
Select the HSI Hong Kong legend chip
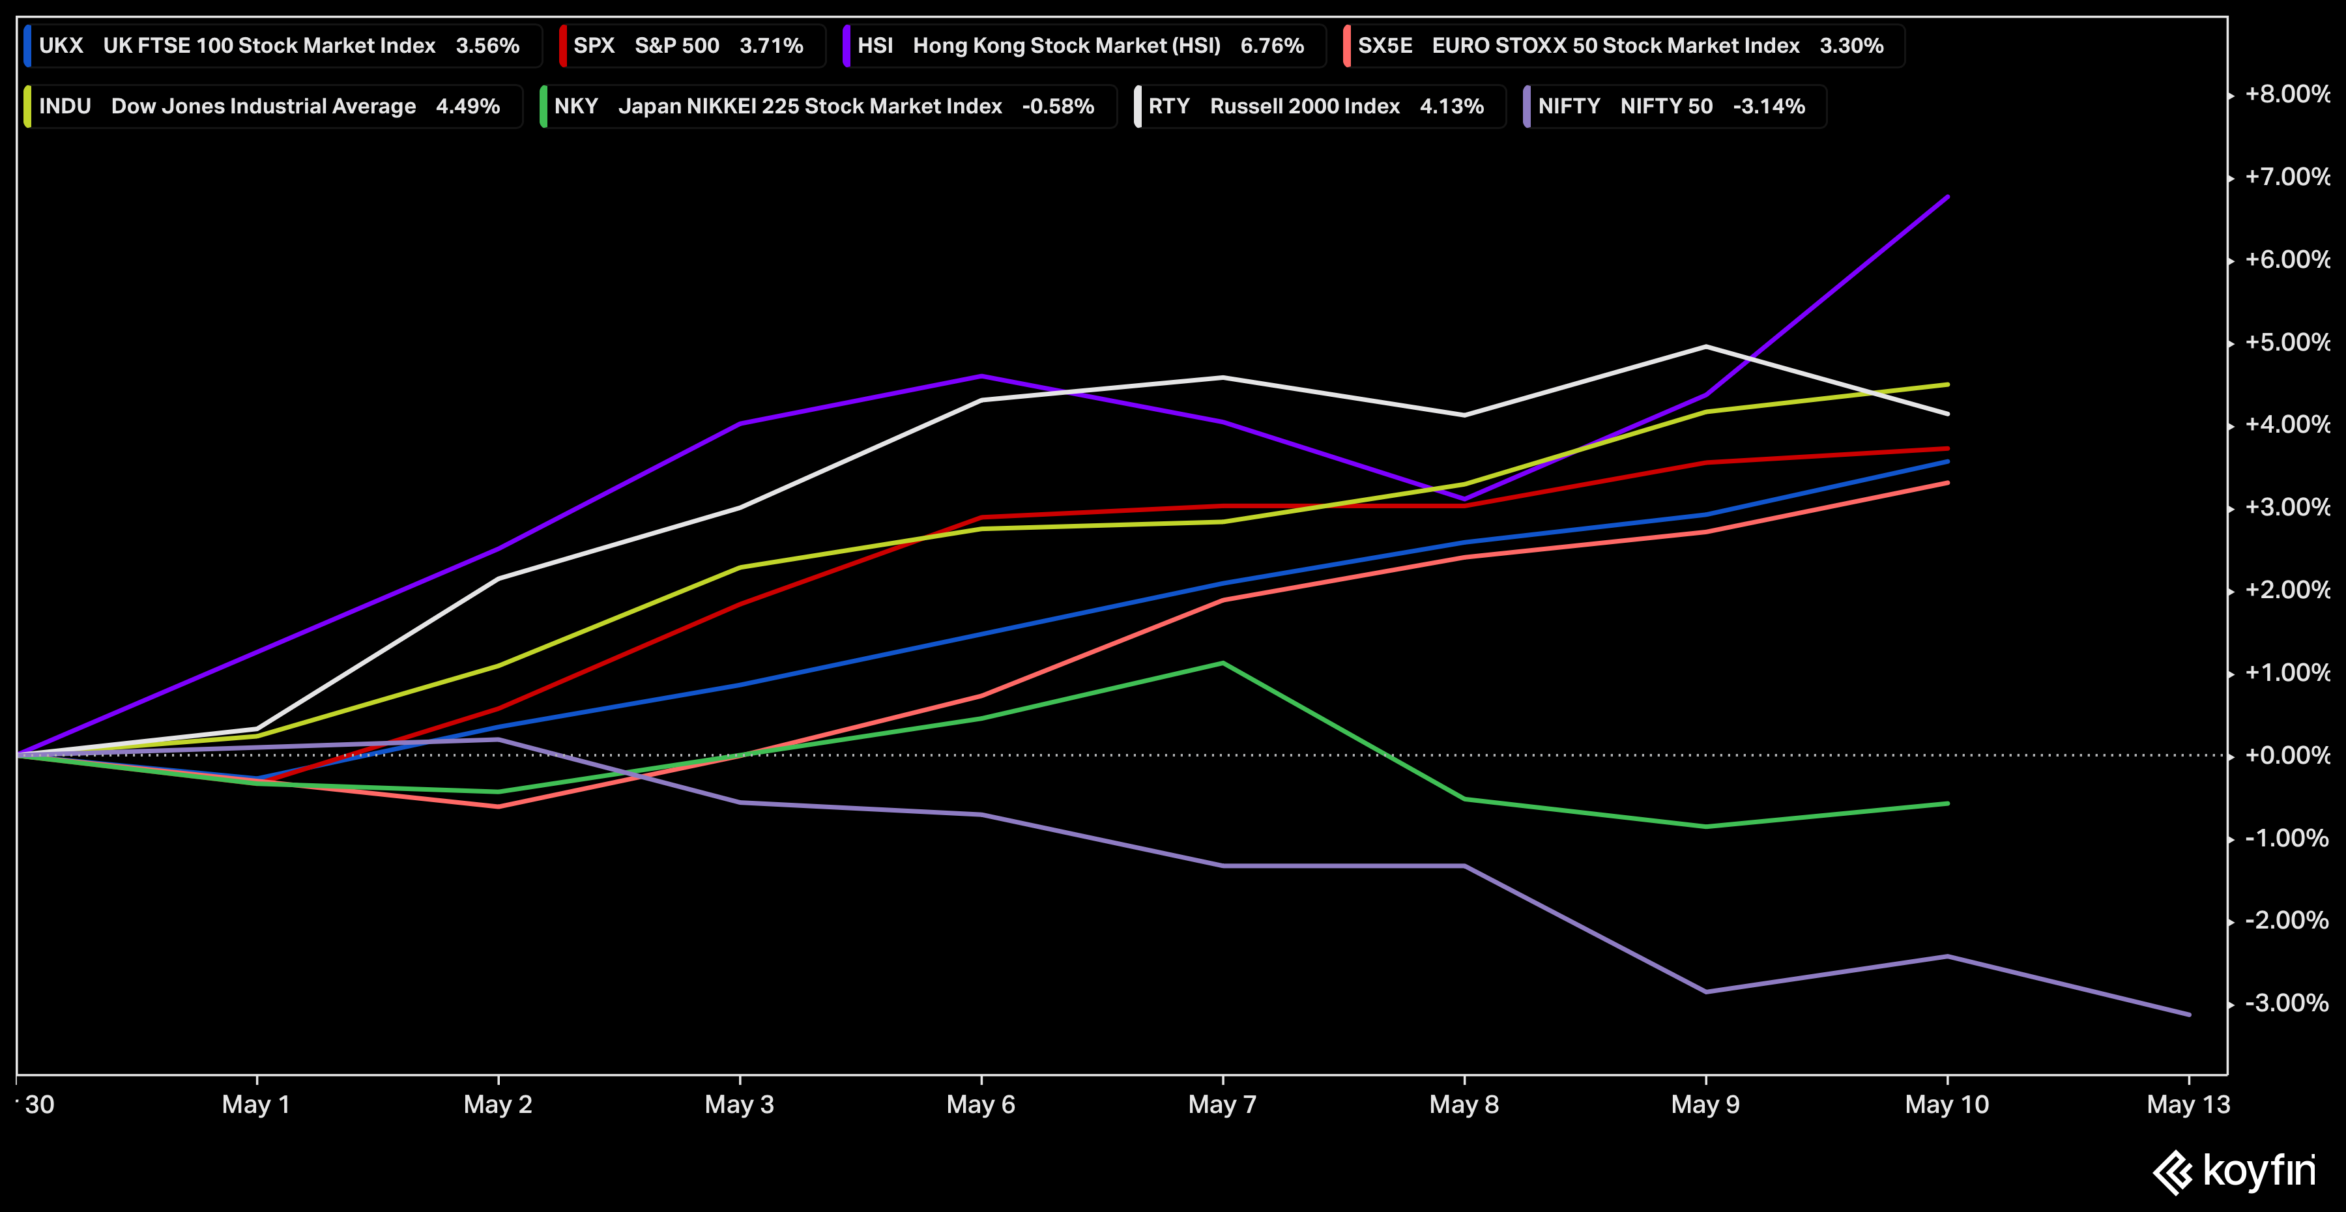click(x=1084, y=46)
